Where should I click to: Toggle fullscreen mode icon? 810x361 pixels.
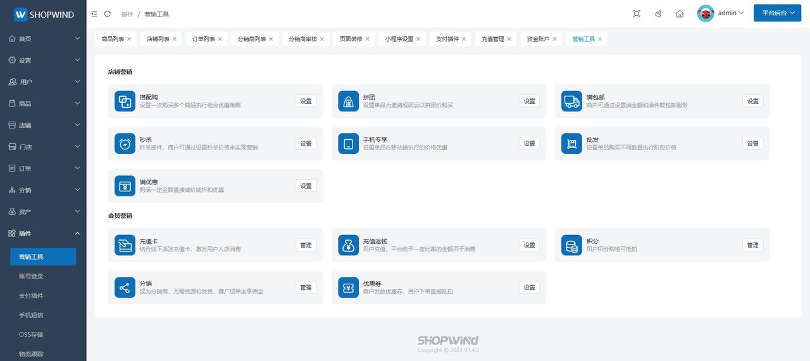(x=637, y=13)
